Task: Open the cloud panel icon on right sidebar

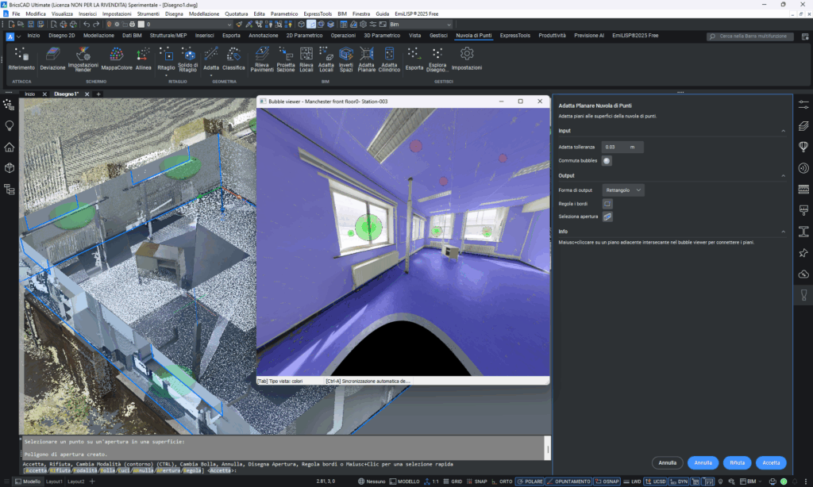Action: click(803, 274)
